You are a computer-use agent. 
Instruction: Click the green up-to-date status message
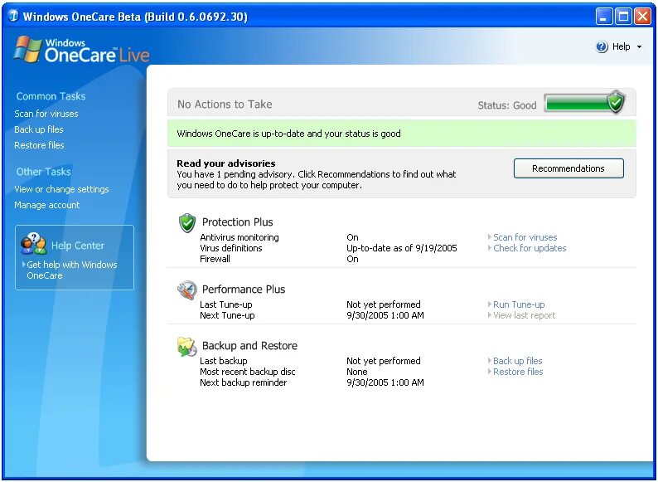(x=402, y=134)
